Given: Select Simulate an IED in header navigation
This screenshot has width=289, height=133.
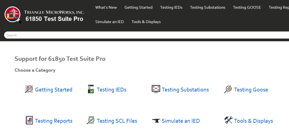Looking at the screenshot, I should (x=109, y=22).
